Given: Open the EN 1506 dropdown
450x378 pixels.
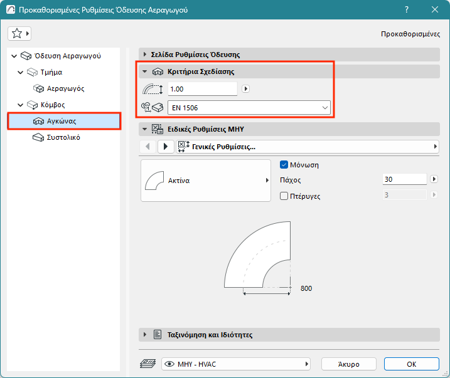Looking at the screenshot, I should pos(249,108).
